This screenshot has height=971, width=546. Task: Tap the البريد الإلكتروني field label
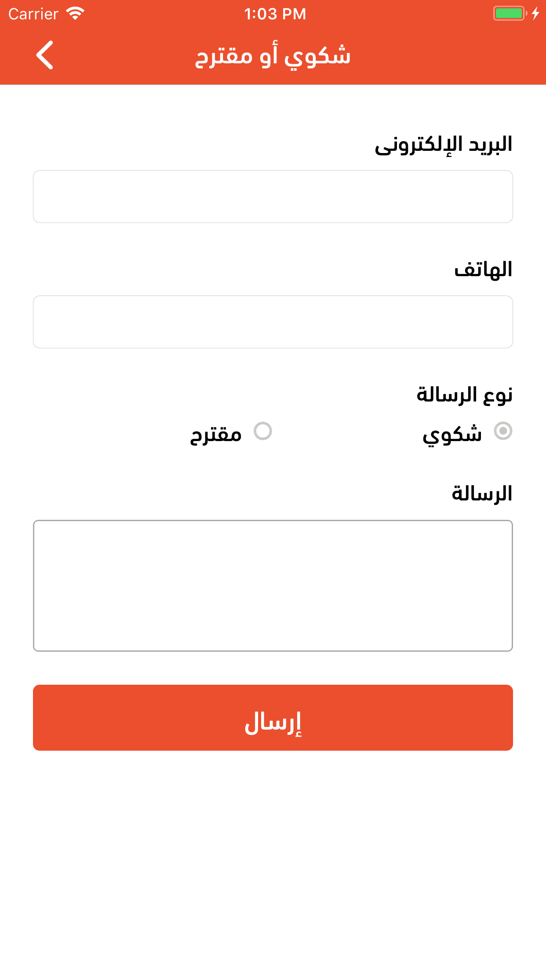tap(444, 145)
